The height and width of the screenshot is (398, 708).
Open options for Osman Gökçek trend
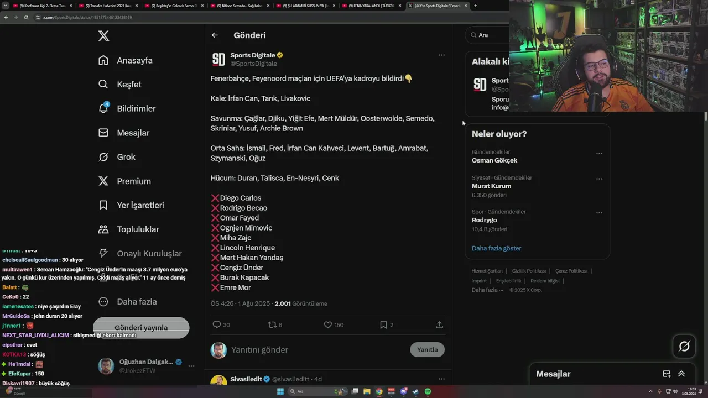(599, 153)
